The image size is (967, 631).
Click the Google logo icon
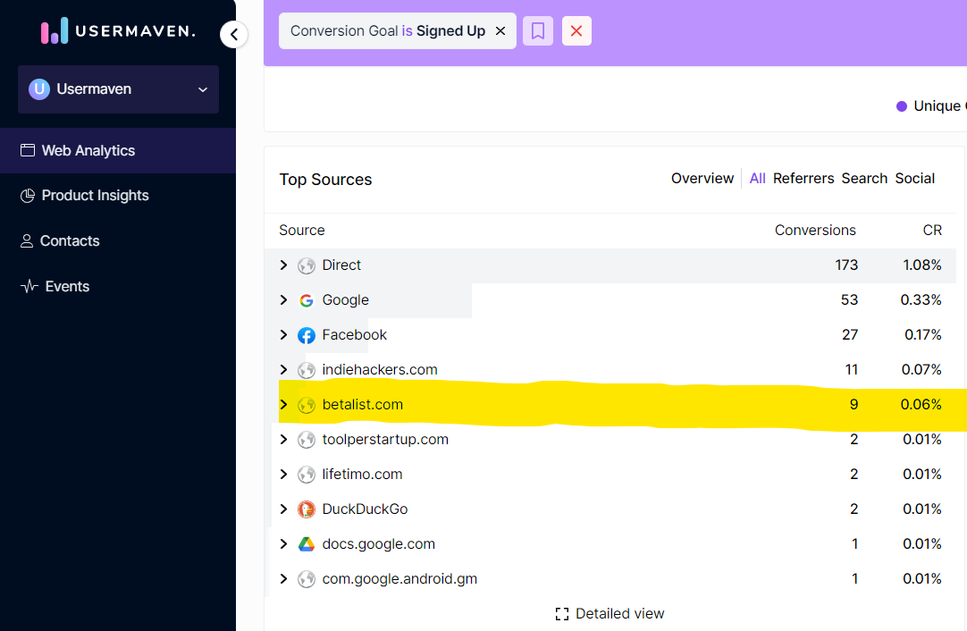(307, 300)
